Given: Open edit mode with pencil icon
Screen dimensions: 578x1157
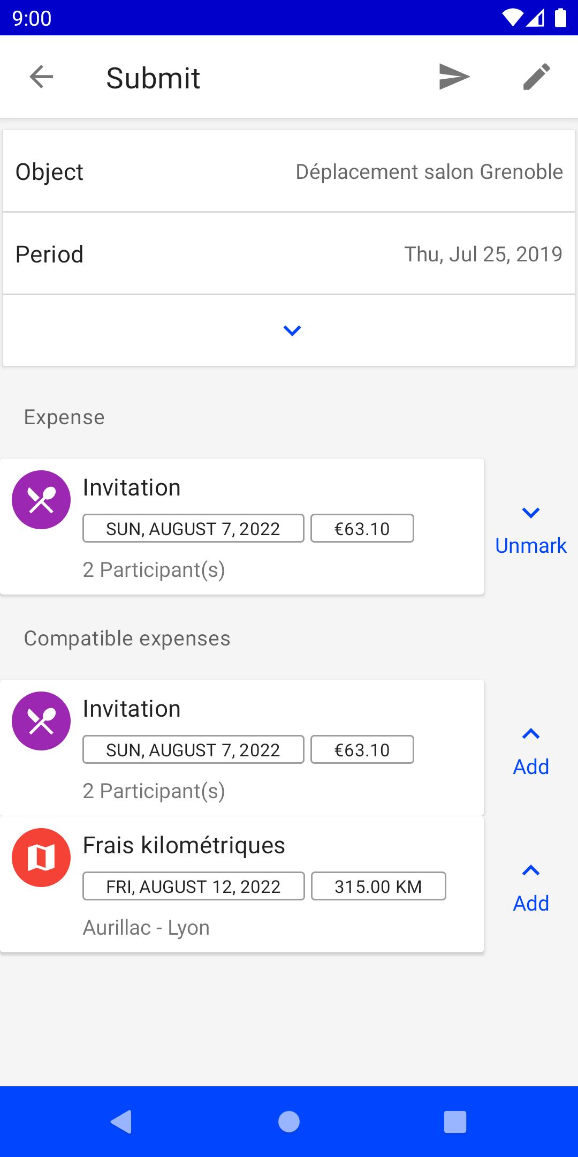Looking at the screenshot, I should click(x=537, y=77).
